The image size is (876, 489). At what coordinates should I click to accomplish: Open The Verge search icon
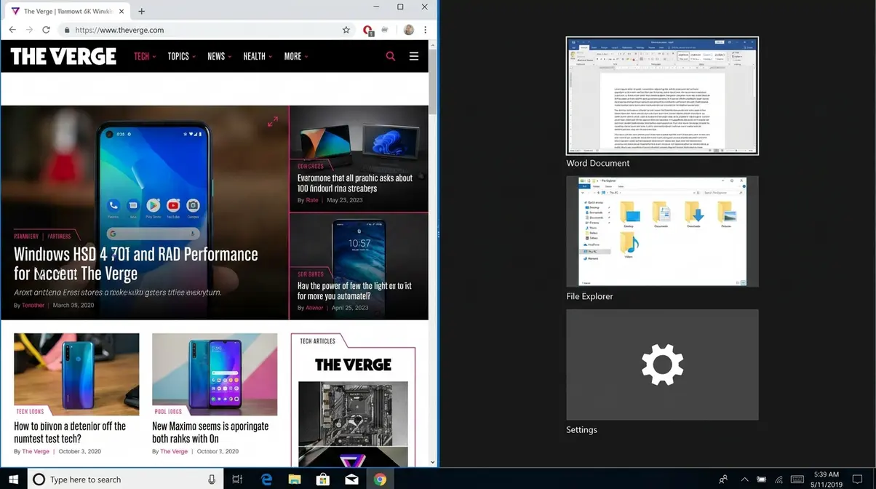(x=391, y=56)
